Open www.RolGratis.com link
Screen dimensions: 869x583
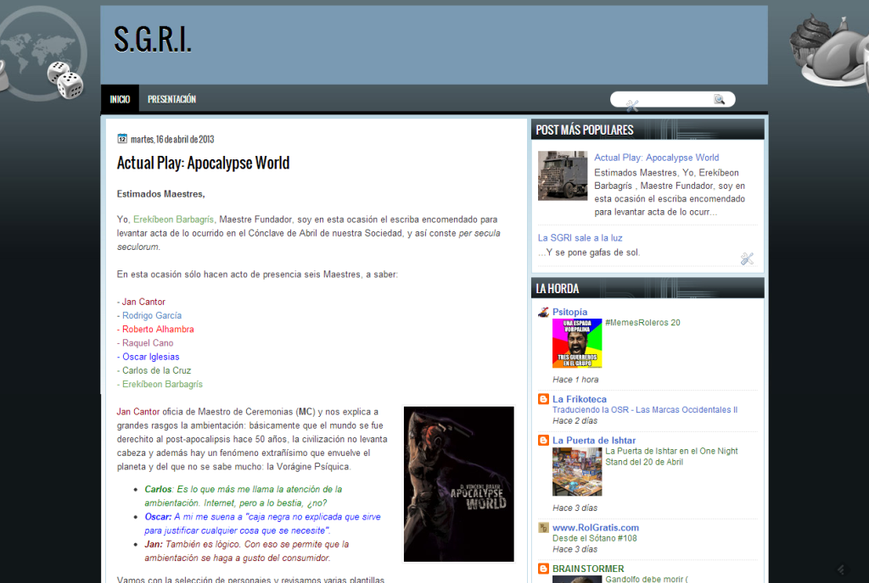[595, 528]
